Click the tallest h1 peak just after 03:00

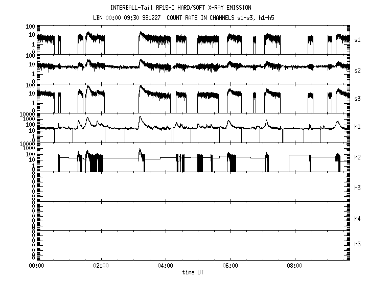click(x=140, y=117)
